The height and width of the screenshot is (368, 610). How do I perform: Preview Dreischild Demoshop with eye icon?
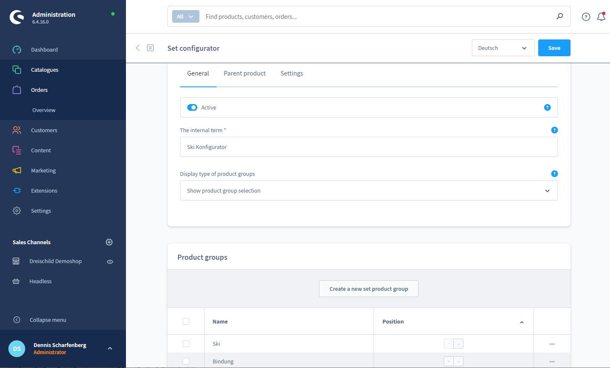tap(110, 261)
